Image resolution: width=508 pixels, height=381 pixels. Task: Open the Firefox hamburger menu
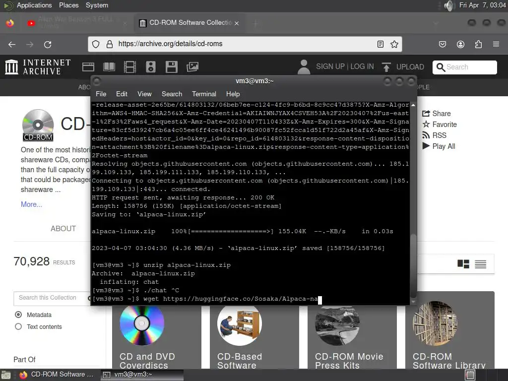pyautogui.click(x=496, y=44)
